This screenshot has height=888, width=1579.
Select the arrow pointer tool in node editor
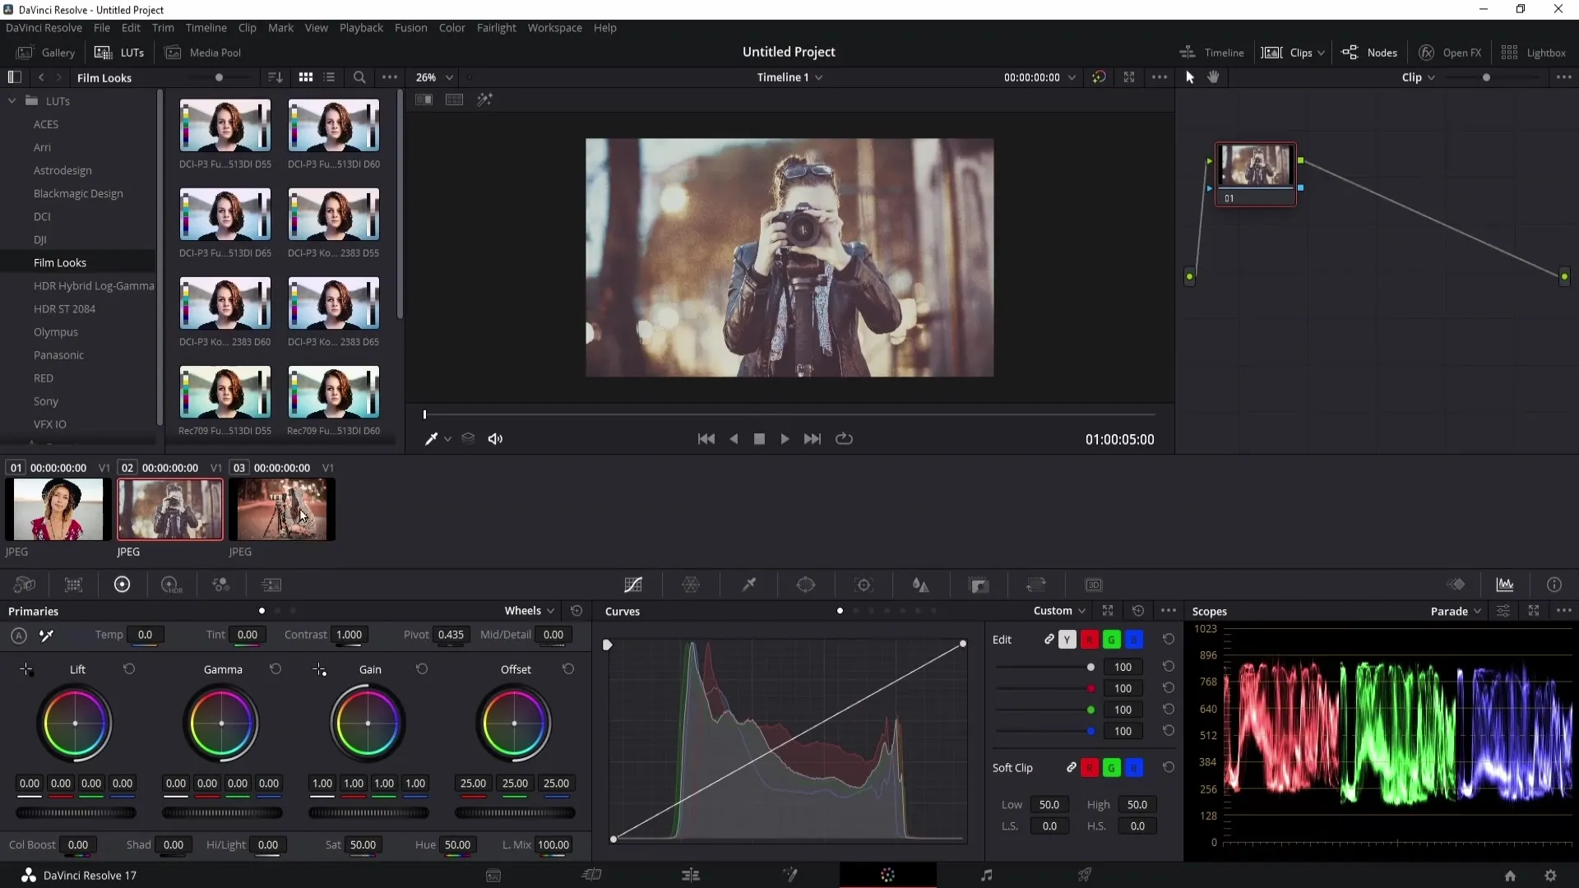point(1189,77)
